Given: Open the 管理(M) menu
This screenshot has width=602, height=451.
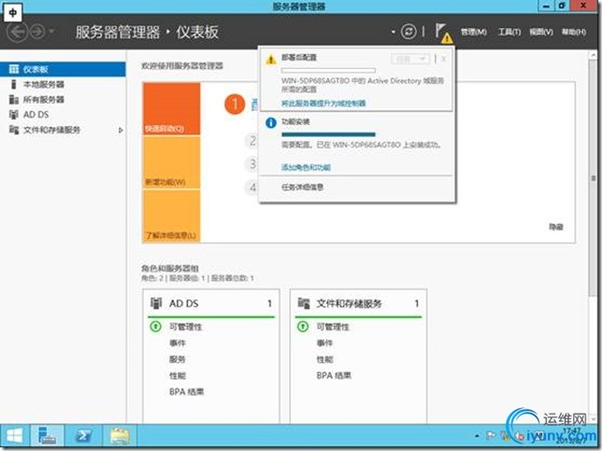Looking at the screenshot, I should (x=474, y=32).
